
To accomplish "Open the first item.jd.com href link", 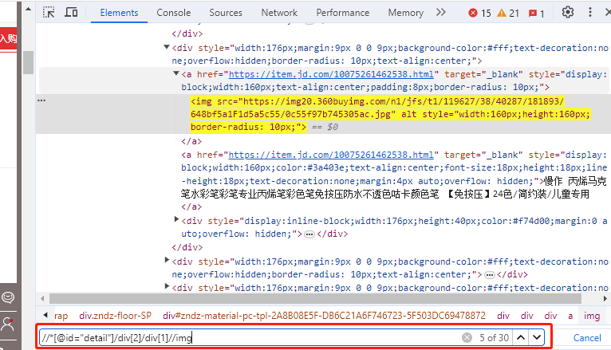I will [x=331, y=74].
